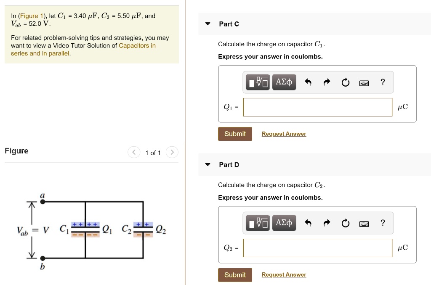Image resolution: width=431 pixels, height=285 pixels.
Task: Click the undo arrow in Part C toolbar
Action: [308, 82]
